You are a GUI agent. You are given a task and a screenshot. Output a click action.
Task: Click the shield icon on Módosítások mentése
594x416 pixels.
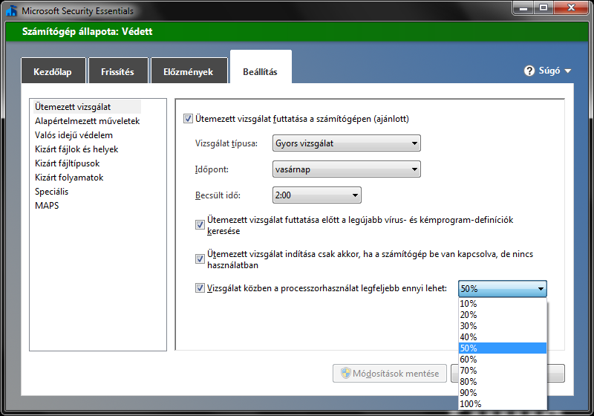tap(345, 373)
